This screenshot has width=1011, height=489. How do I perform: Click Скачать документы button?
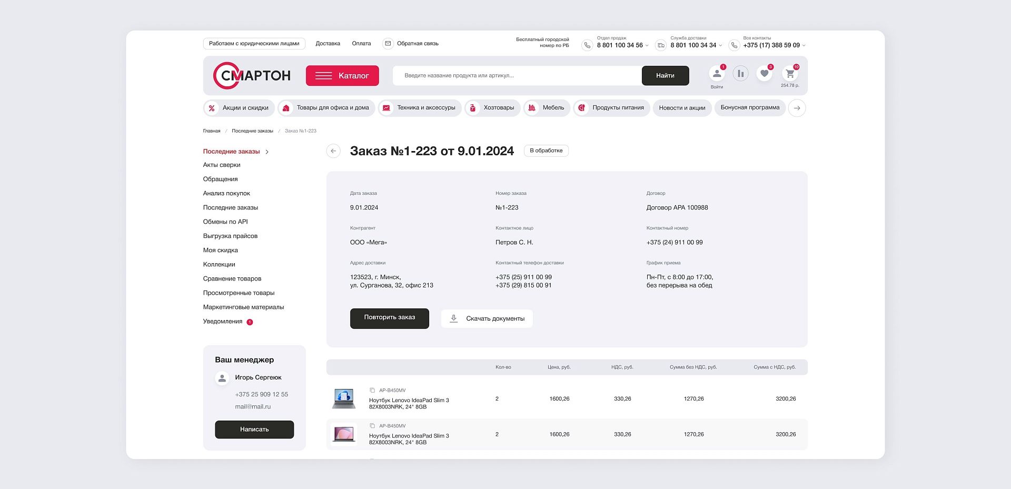point(487,318)
